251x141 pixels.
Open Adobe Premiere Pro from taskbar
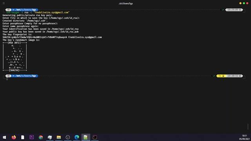click(x=32, y=137)
